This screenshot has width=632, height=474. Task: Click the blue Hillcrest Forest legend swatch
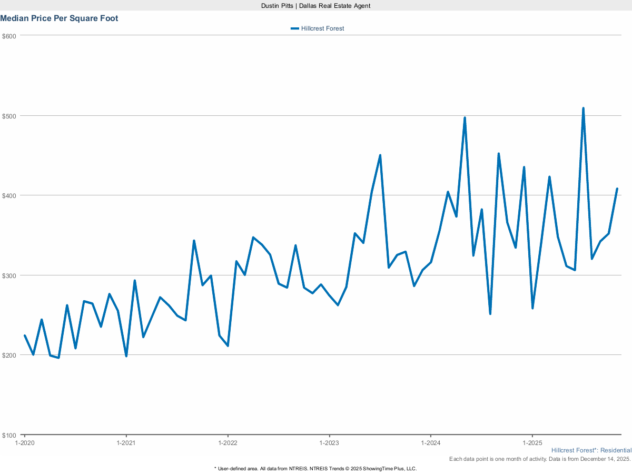pyautogui.click(x=295, y=28)
